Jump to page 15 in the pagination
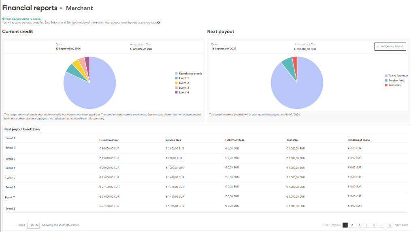The image size is (411, 232). tap(389, 225)
